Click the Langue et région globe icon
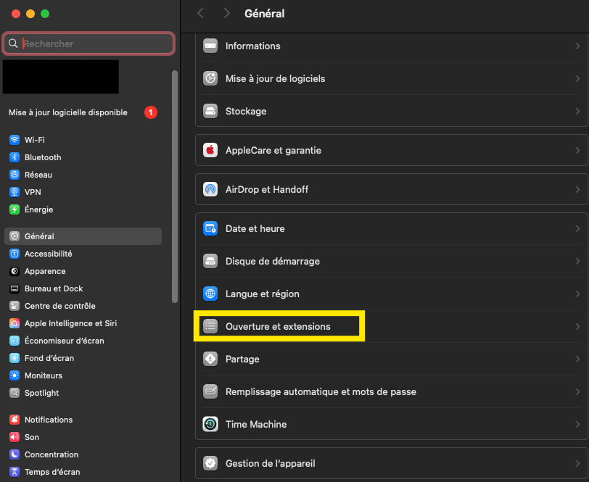 click(210, 294)
